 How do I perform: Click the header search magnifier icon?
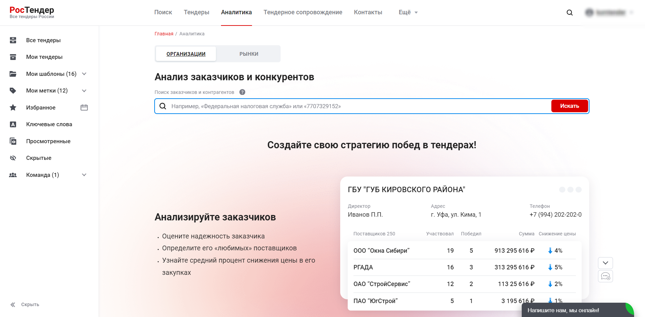[x=569, y=13]
